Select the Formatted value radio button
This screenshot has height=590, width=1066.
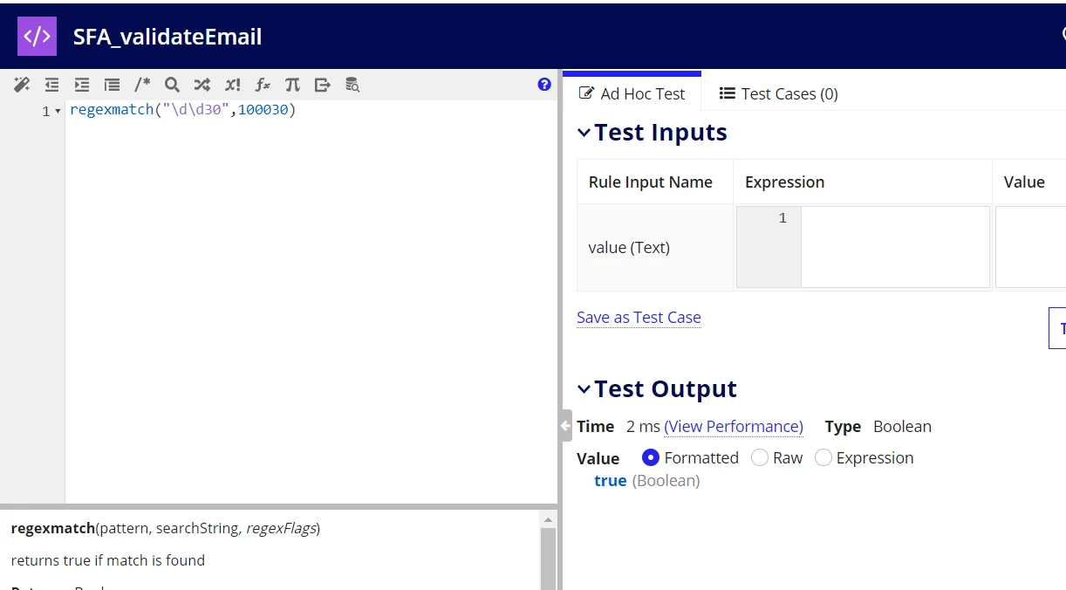pos(650,457)
